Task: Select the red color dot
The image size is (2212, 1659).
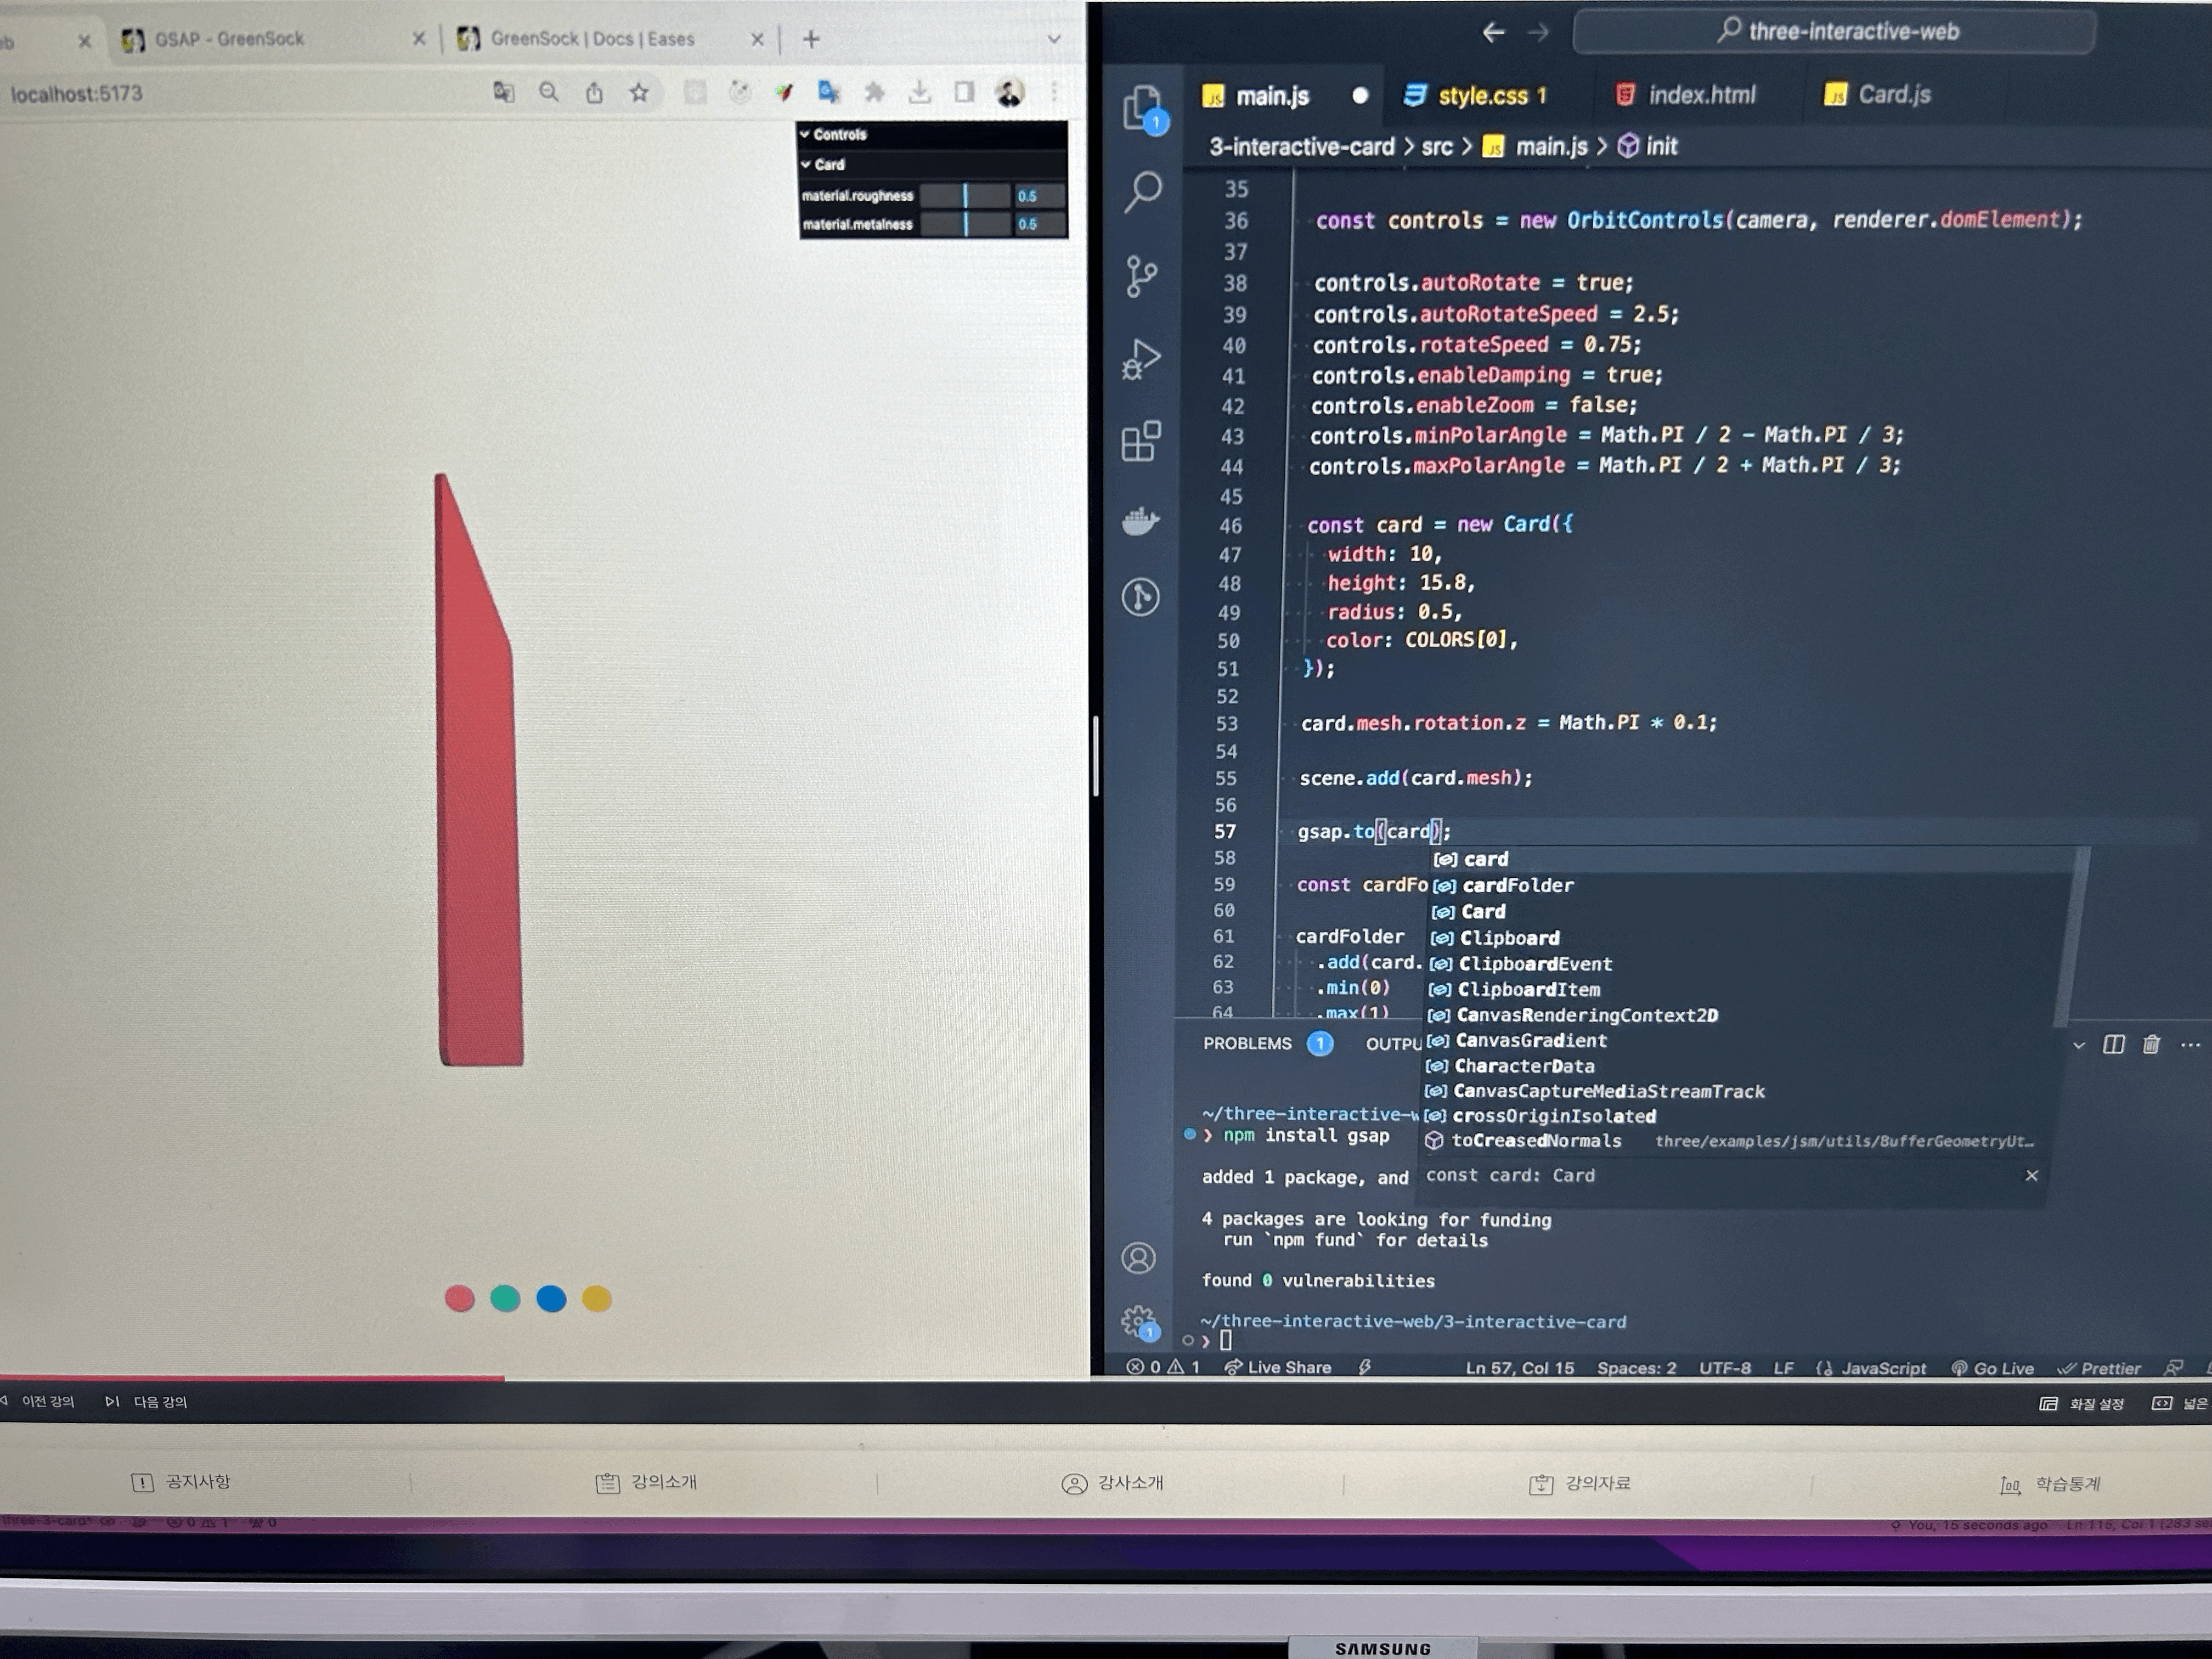Action: 459,1299
